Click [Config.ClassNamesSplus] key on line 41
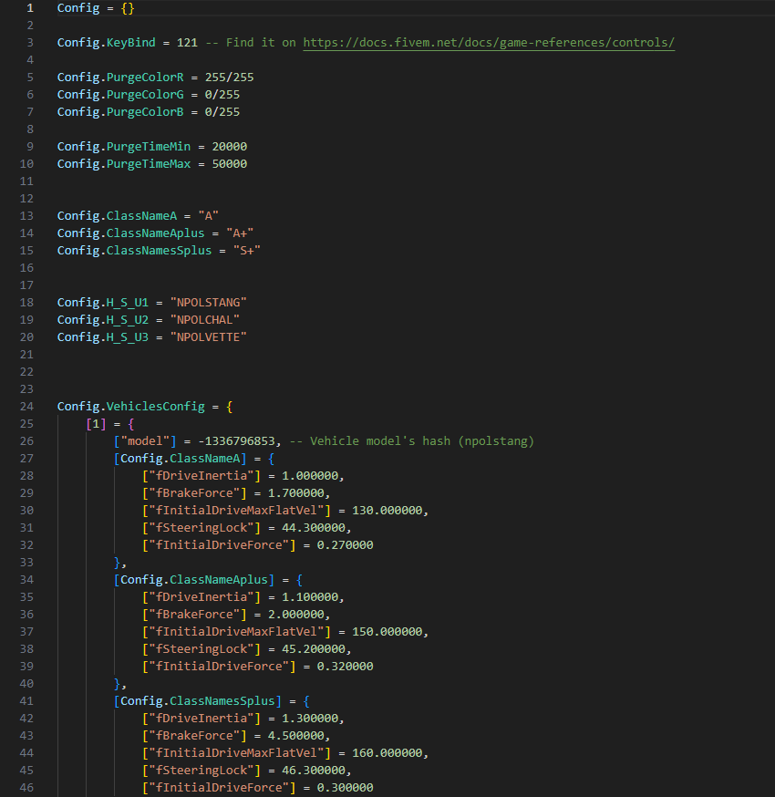775x797 pixels. point(198,701)
